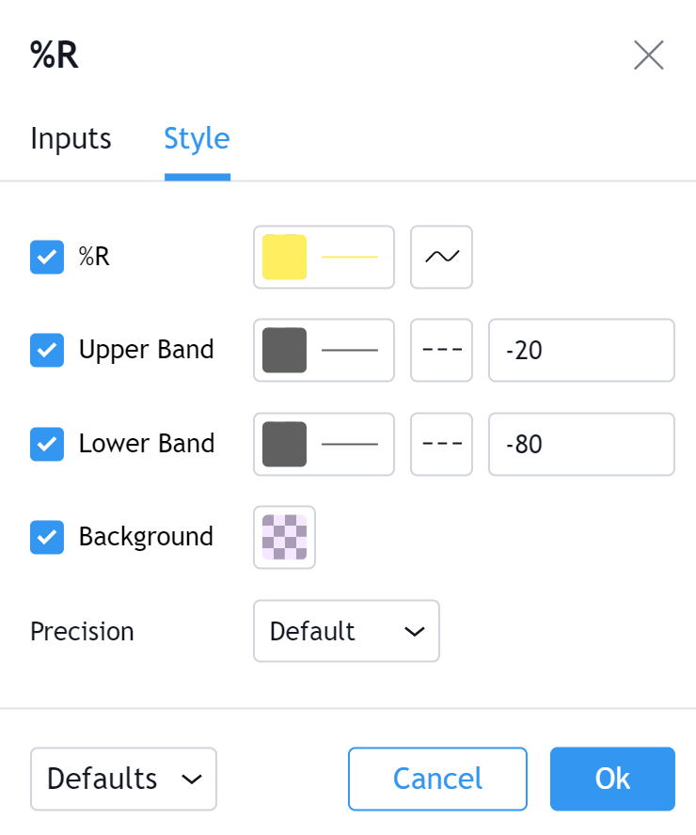Switch to the Inputs tab
This screenshot has width=696, height=835.
click(x=71, y=139)
